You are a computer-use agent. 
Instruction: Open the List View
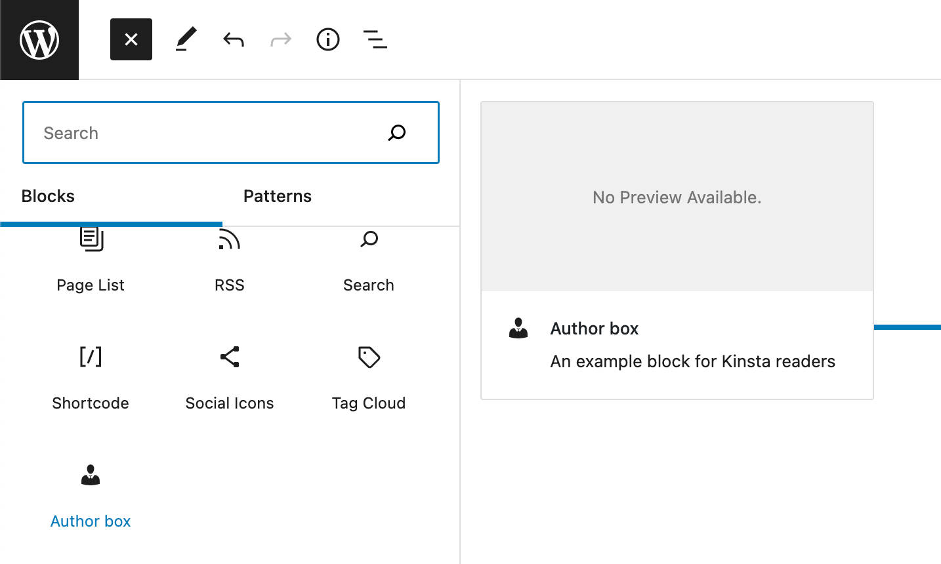pyautogui.click(x=375, y=39)
